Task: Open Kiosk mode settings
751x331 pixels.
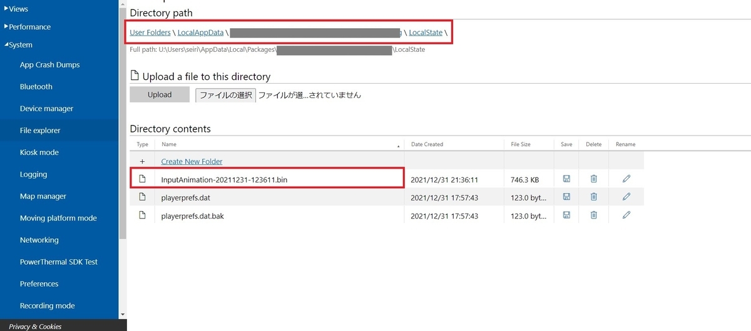Action: click(x=39, y=152)
